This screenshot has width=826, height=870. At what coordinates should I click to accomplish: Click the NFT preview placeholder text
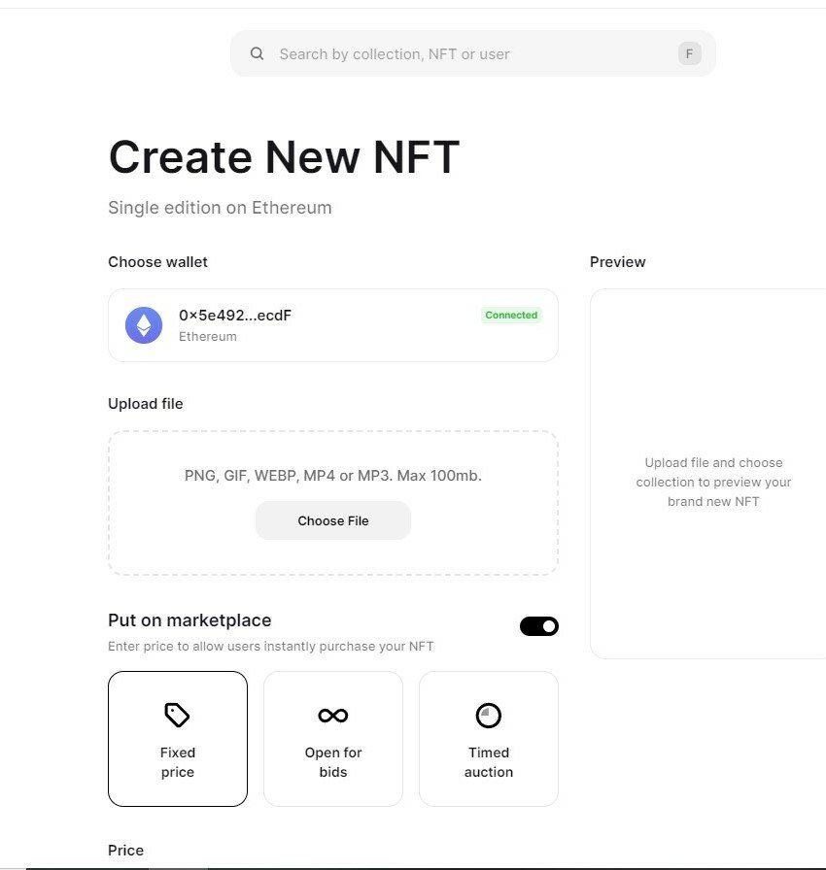click(713, 482)
